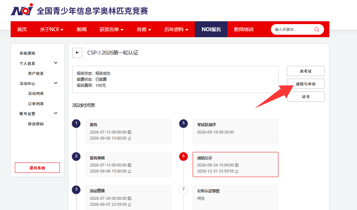
Task: Click the 待定 status text
Action: point(201,198)
